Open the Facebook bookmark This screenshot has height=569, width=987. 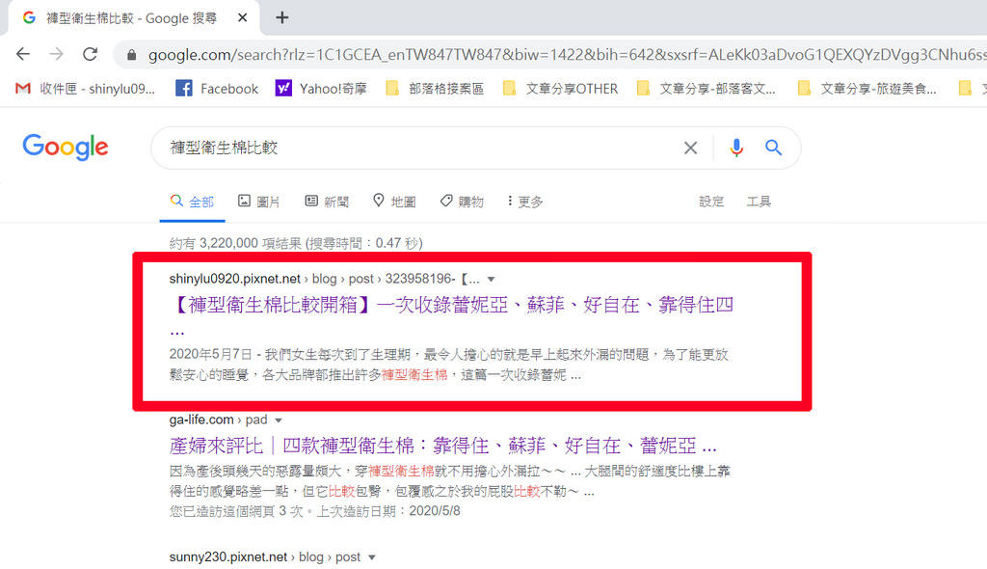pos(217,89)
